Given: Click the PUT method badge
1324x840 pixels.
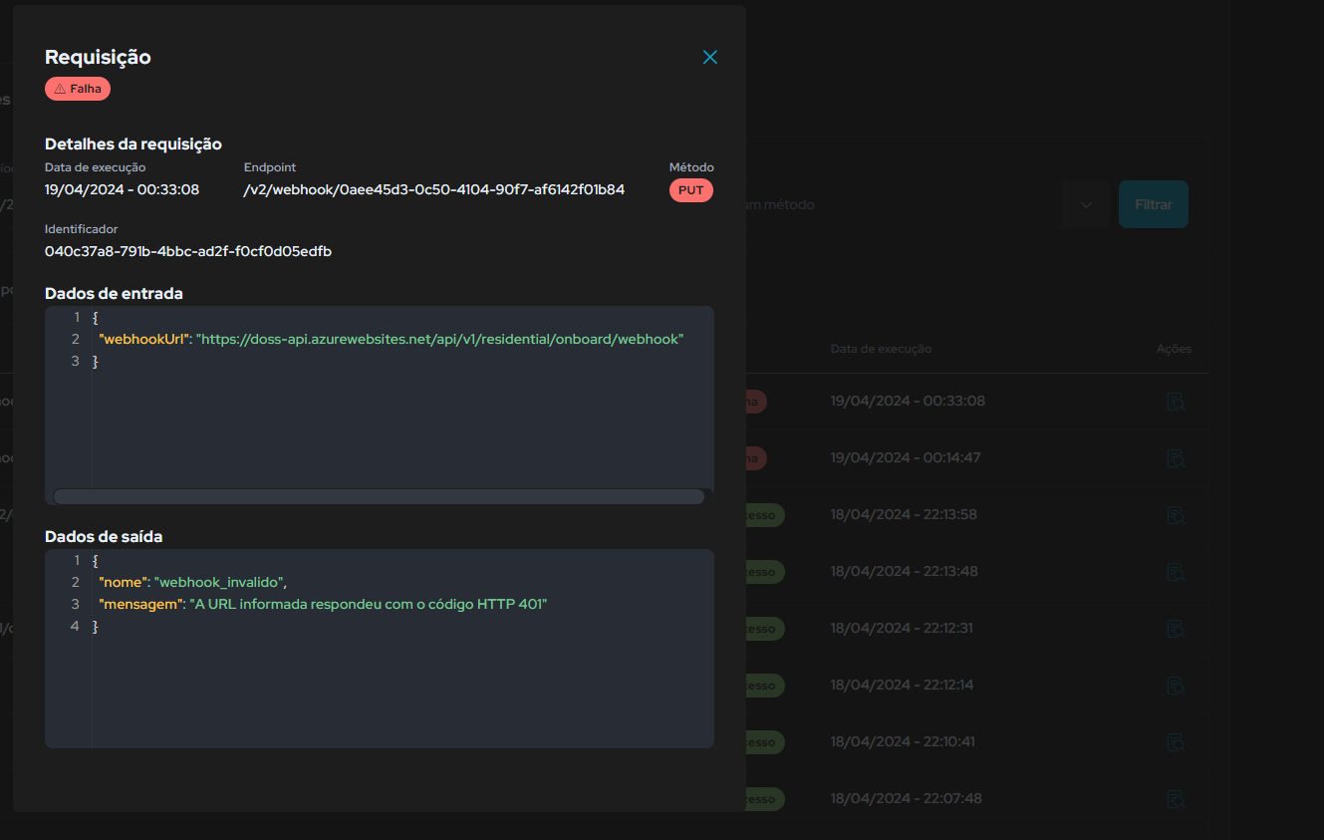Looking at the screenshot, I should pyautogui.click(x=691, y=190).
